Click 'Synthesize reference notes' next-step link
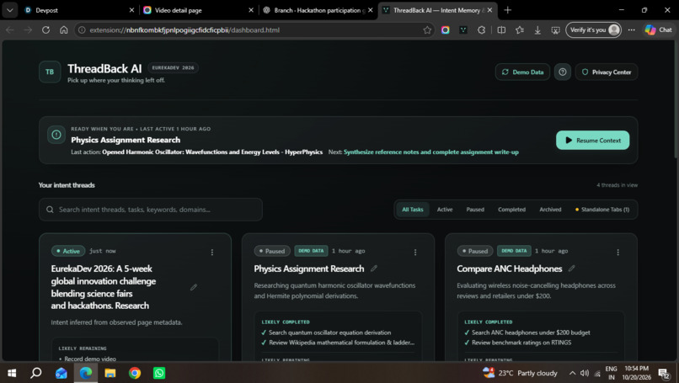 pyautogui.click(x=430, y=152)
